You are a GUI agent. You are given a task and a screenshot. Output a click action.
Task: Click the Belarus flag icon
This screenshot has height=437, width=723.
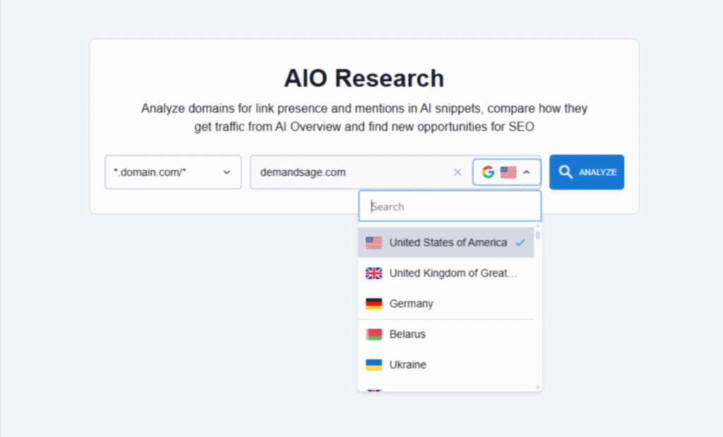[x=374, y=334]
